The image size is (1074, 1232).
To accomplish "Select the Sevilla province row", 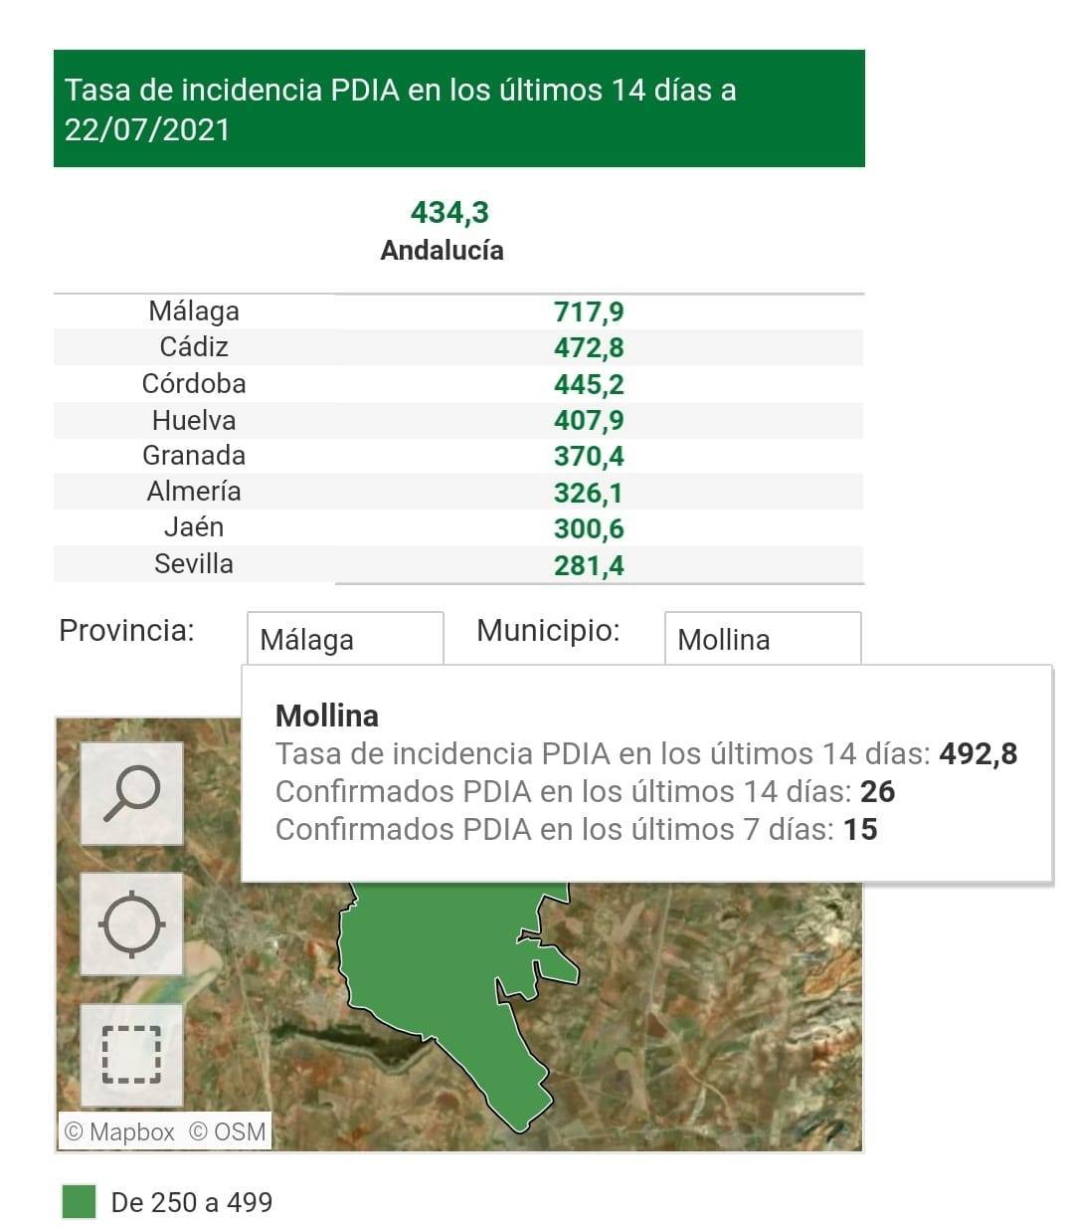I will 458,564.
